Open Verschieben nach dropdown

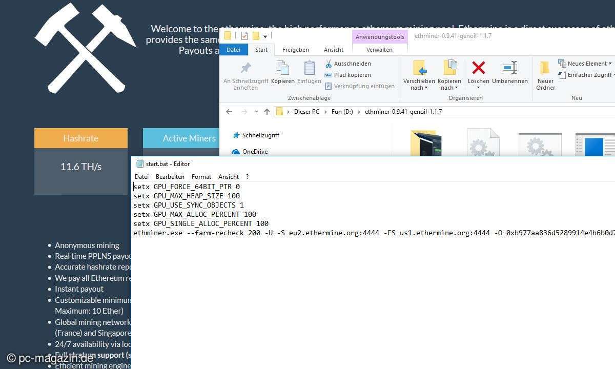point(419,75)
